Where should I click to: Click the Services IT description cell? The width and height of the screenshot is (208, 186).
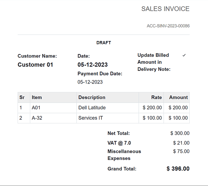tap(108, 118)
